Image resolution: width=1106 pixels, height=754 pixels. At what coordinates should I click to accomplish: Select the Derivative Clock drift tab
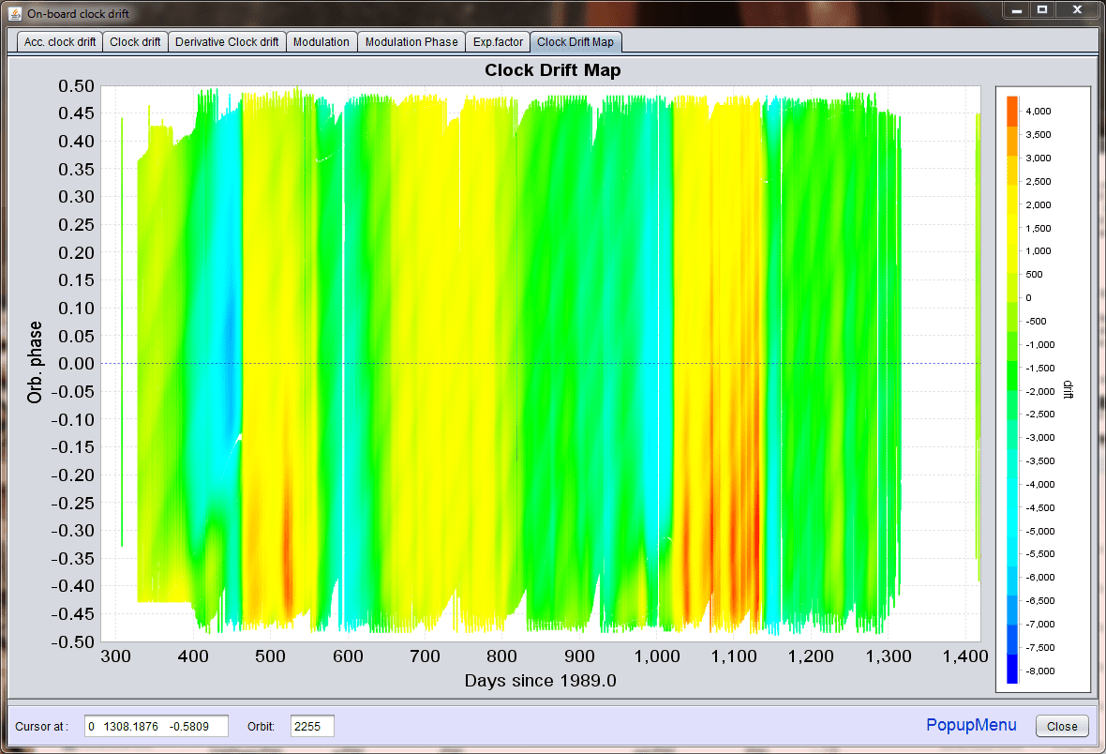[x=227, y=41]
